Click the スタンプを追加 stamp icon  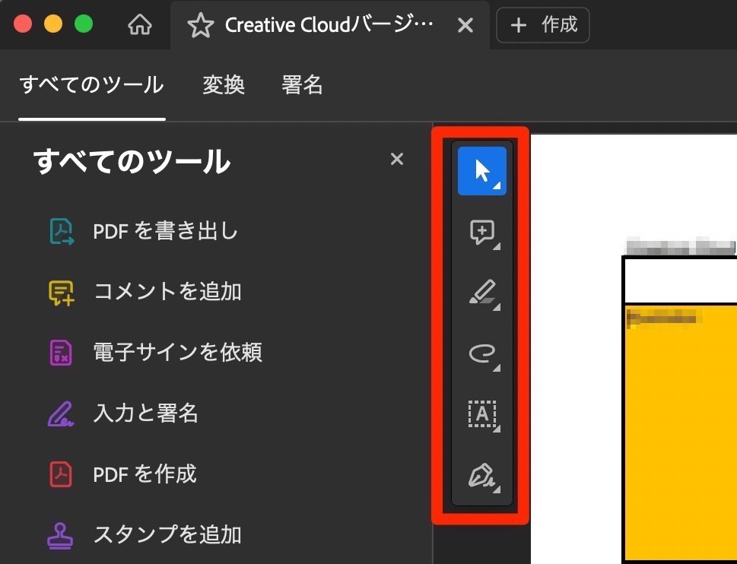pyautogui.click(x=60, y=534)
